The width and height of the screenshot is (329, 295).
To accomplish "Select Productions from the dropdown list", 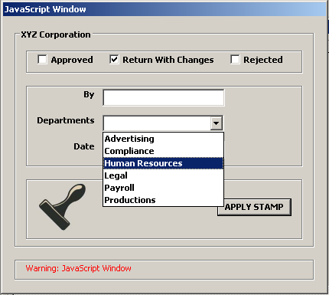I will click(x=163, y=200).
